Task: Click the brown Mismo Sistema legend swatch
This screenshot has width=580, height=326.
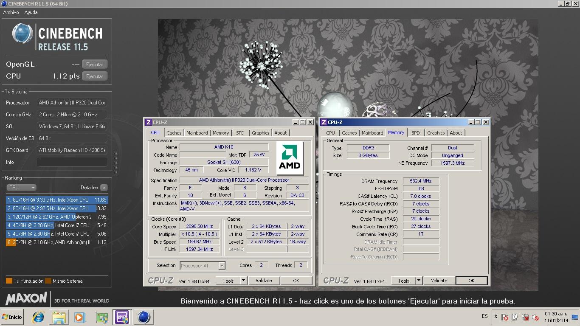Action: click(48, 281)
